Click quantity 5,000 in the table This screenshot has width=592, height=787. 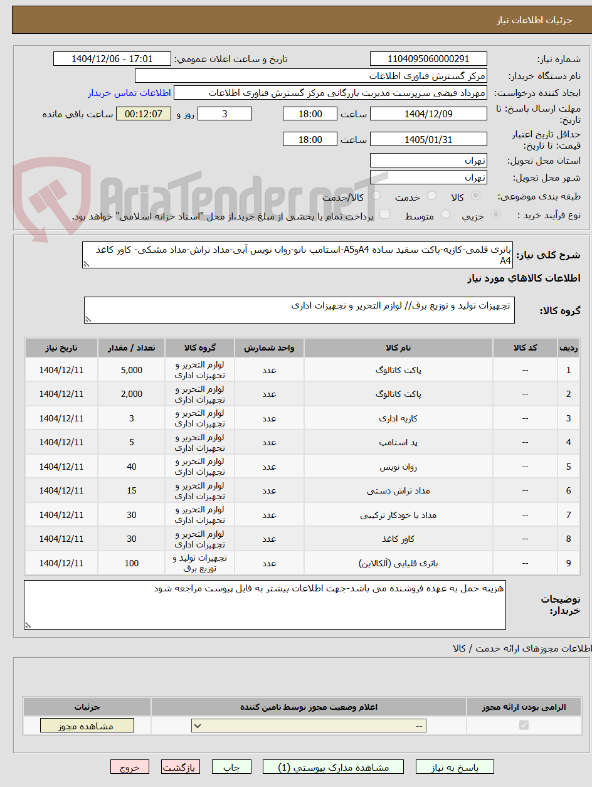(132, 370)
